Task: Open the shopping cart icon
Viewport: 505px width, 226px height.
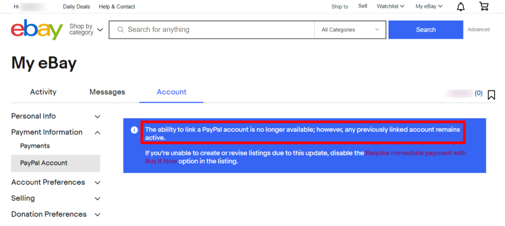Action: [484, 6]
